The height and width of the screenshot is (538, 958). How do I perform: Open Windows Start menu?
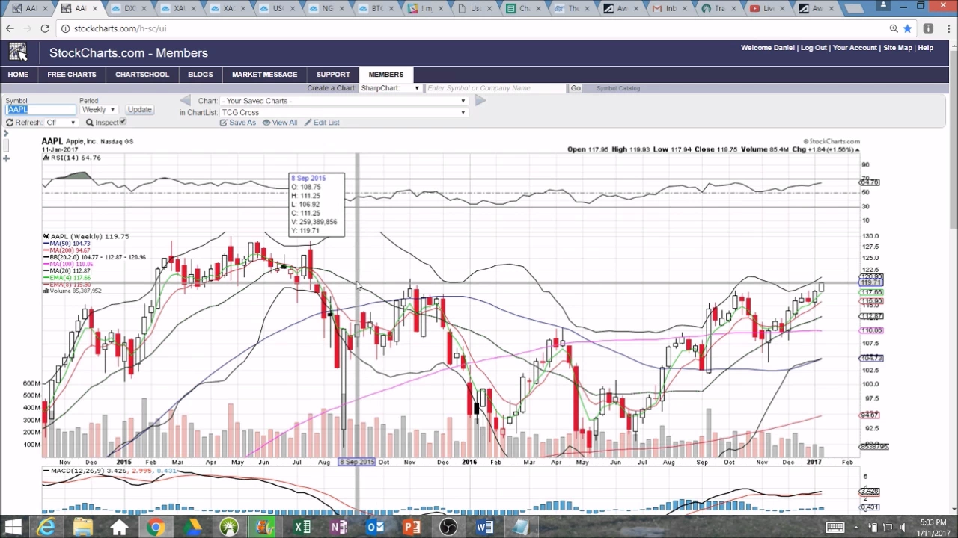pyautogui.click(x=13, y=528)
